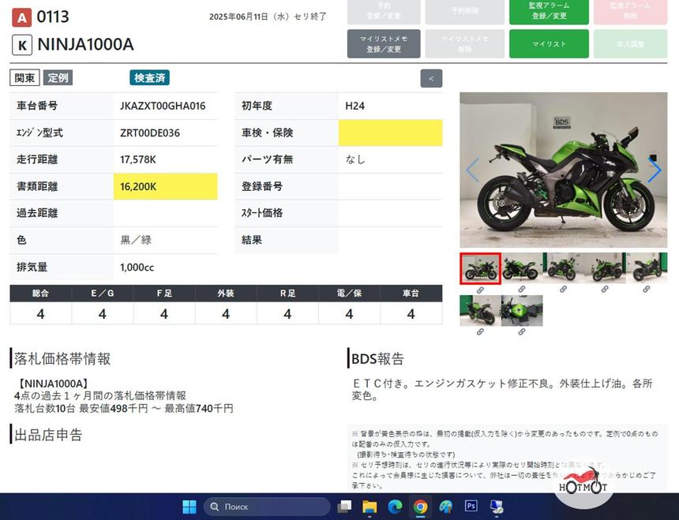Click the 監視アラーム 登録/変更 button
This screenshot has width=679, height=520.
(548, 11)
